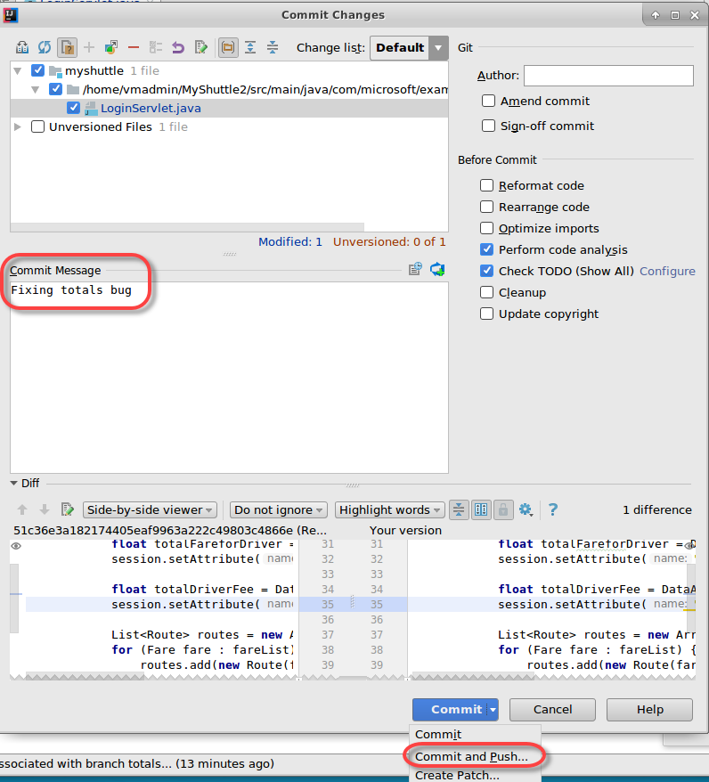Toggle synchronize scrolling icon in Diff

click(x=481, y=509)
